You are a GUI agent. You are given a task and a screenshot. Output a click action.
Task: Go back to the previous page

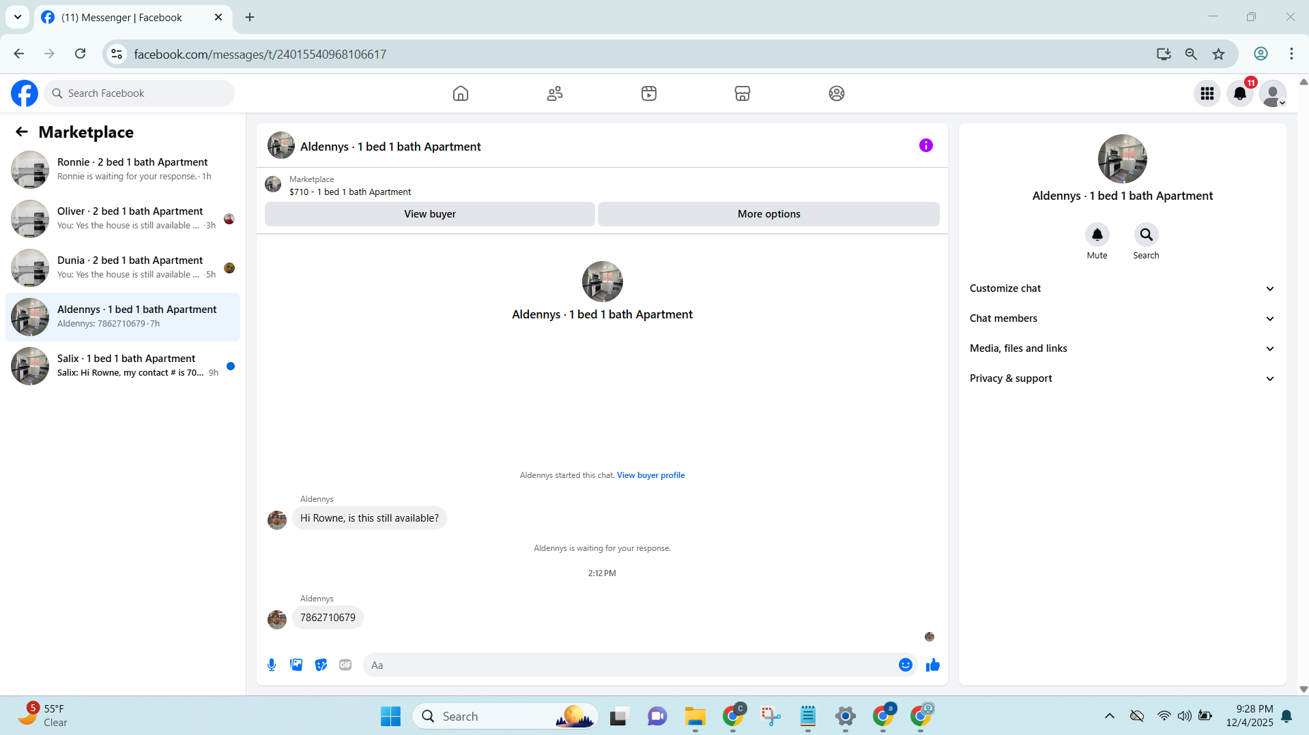[19, 54]
